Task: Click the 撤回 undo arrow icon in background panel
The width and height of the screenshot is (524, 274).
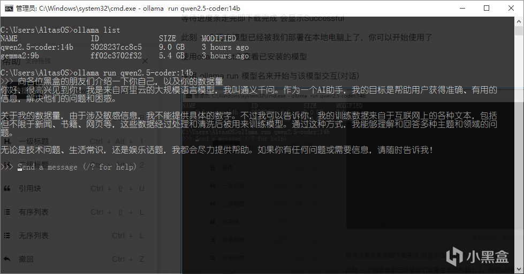Action: click(7, 259)
